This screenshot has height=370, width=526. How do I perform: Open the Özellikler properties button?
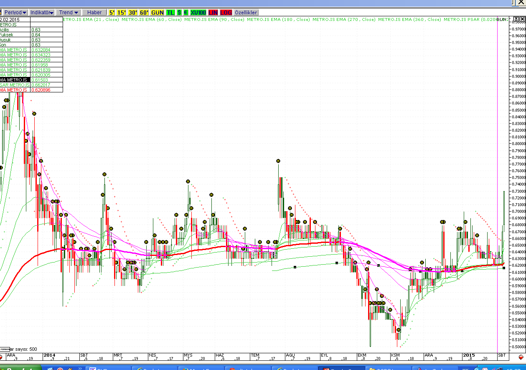(246, 13)
